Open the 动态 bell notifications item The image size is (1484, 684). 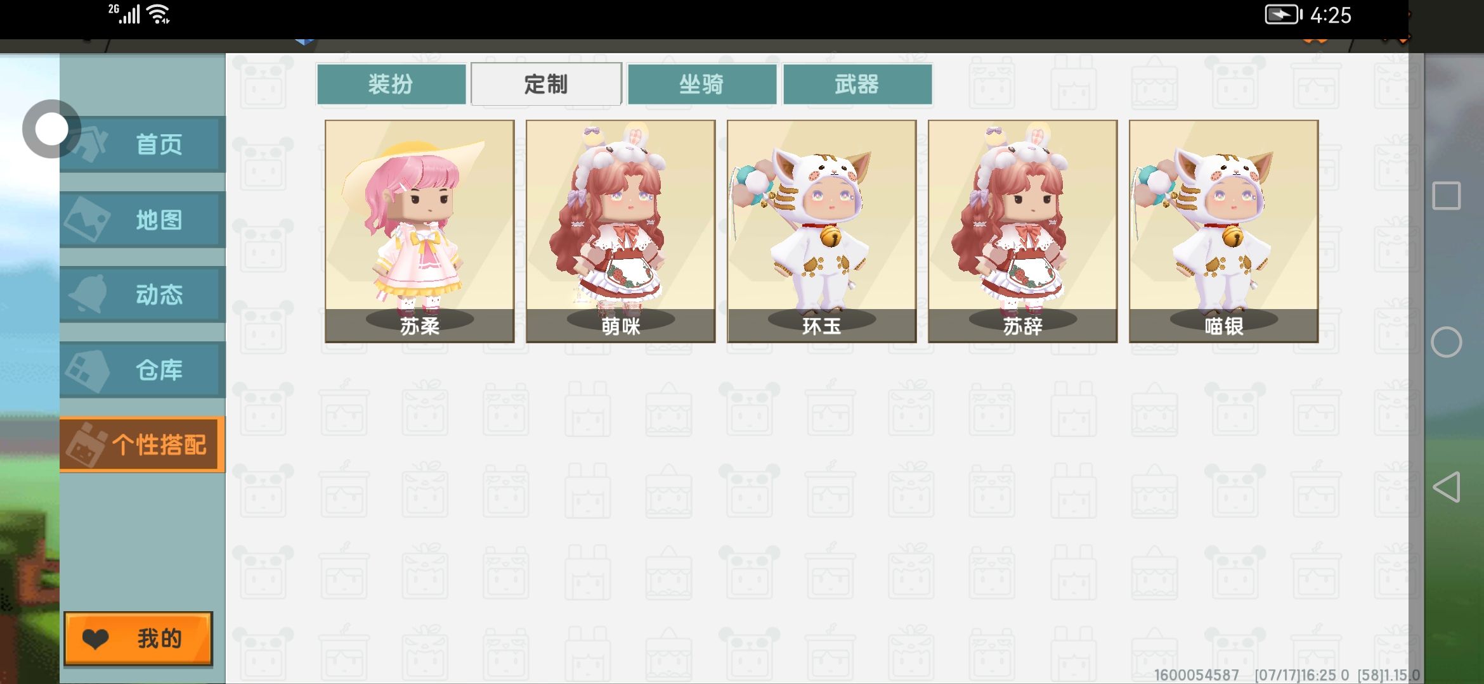[143, 294]
